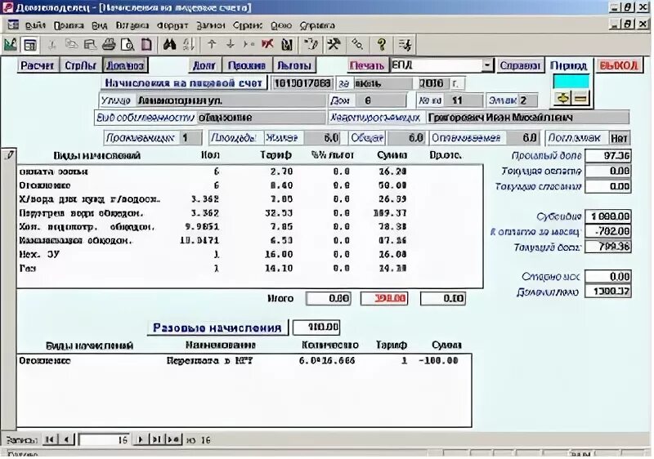This screenshot has width=654, height=459.
Task: Click the red ВЫХОД button
Action: (x=619, y=65)
